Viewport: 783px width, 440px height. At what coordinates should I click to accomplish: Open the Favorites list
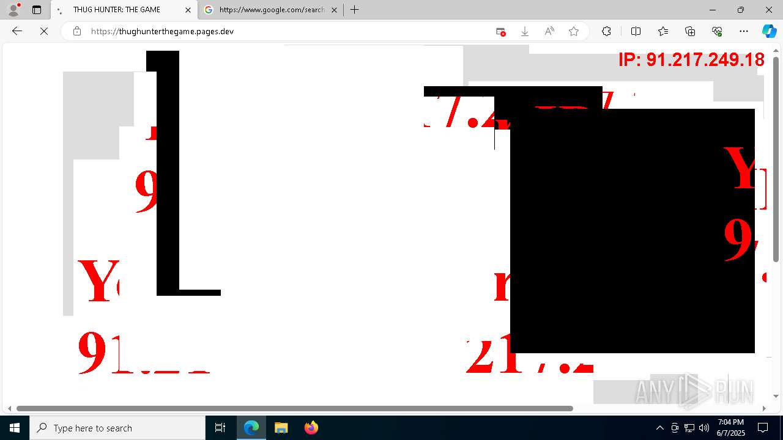pos(663,31)
